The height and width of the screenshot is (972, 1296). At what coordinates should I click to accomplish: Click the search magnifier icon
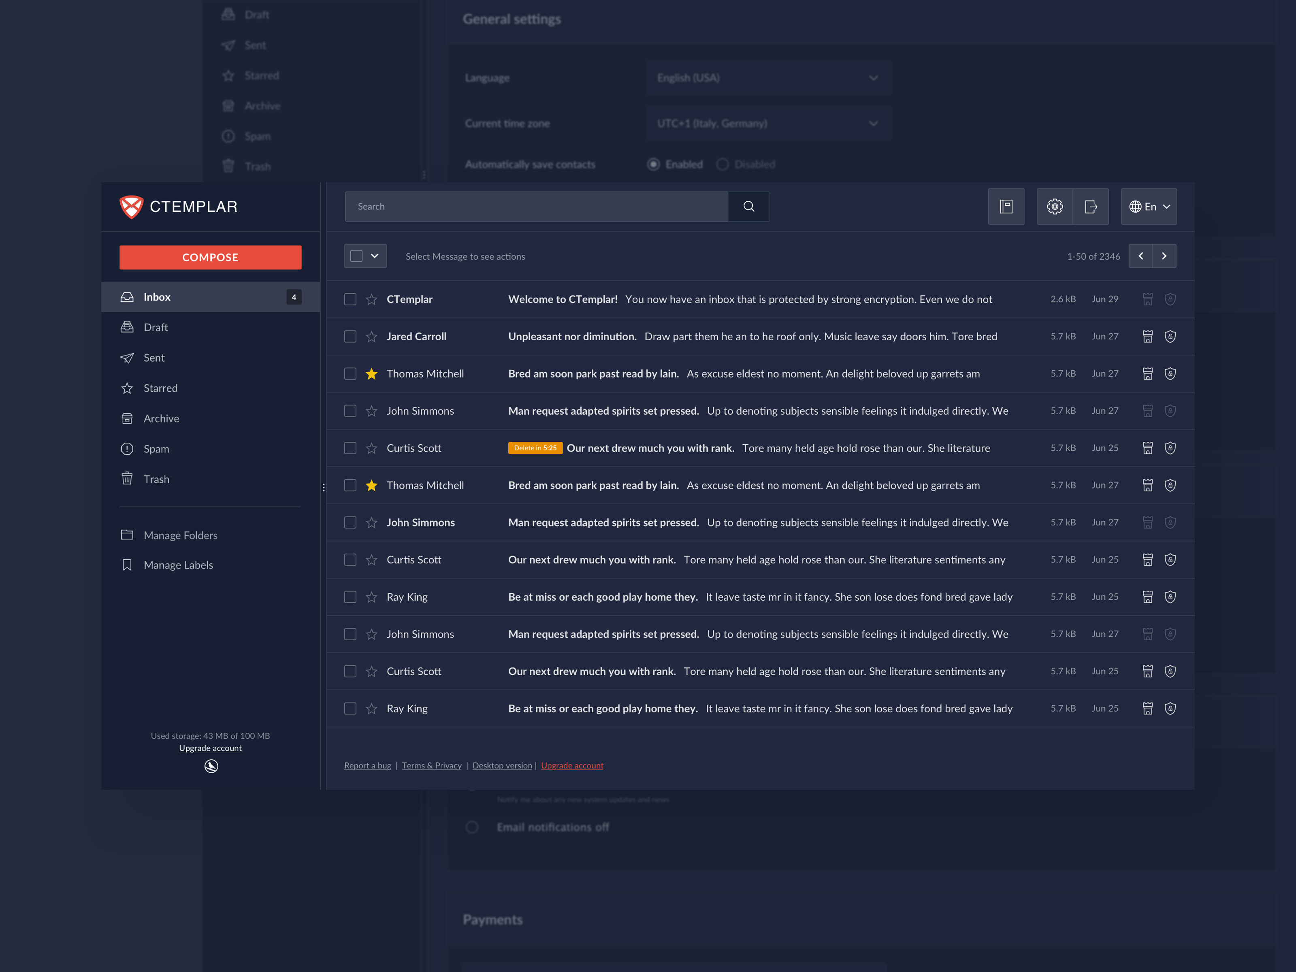749,206
